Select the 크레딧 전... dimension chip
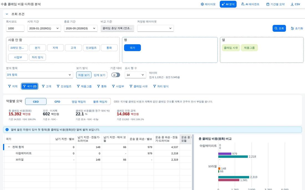 [x=18, y=48]
